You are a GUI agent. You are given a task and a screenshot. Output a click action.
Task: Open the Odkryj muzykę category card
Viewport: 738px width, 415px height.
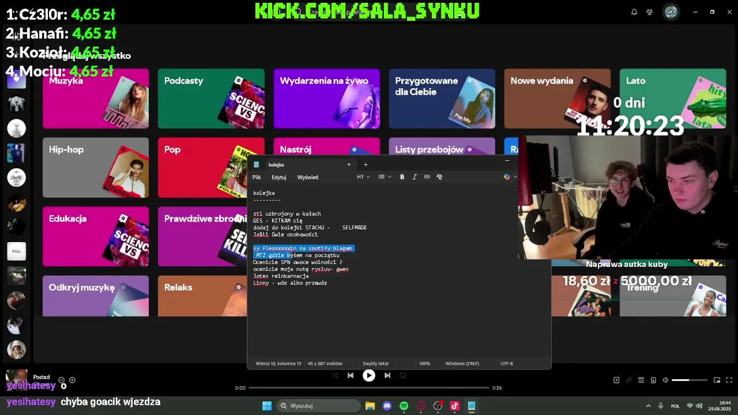(96, 296)
